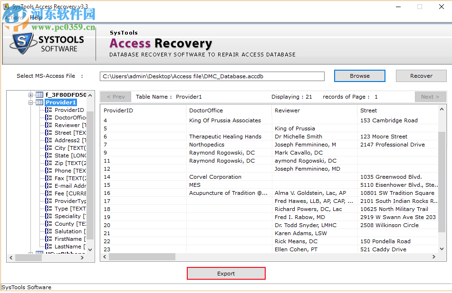Click the MS-Access file path field
The image size is (452, 293).
click(212, 75)
